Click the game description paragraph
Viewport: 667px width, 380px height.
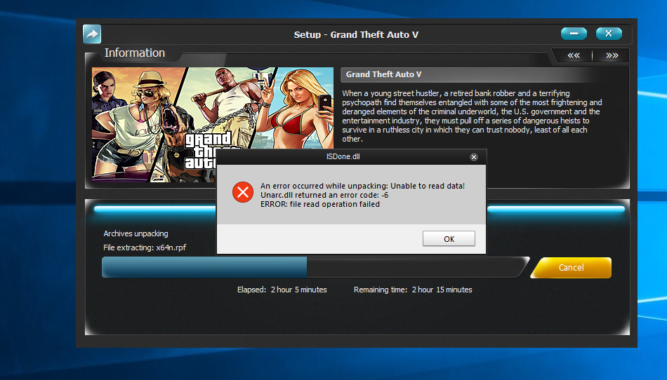(472, 116)
